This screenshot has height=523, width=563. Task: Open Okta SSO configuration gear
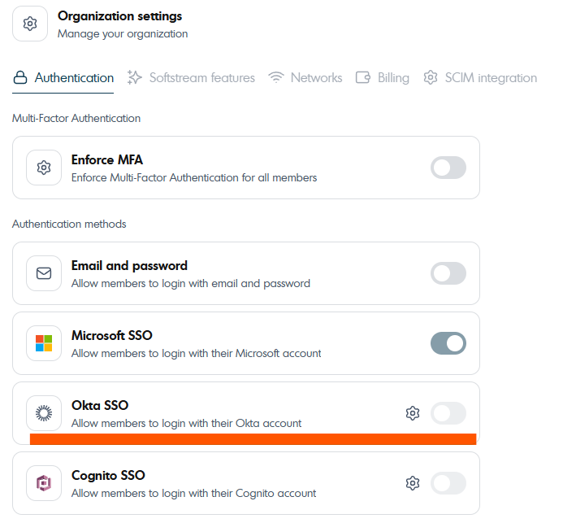[x=413, y=413]
